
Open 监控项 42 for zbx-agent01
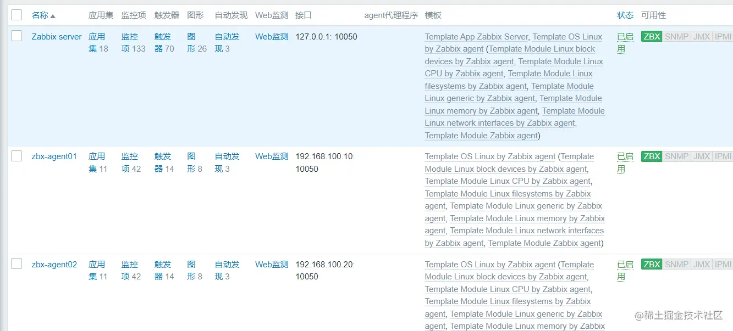click(x=131, y=162)
